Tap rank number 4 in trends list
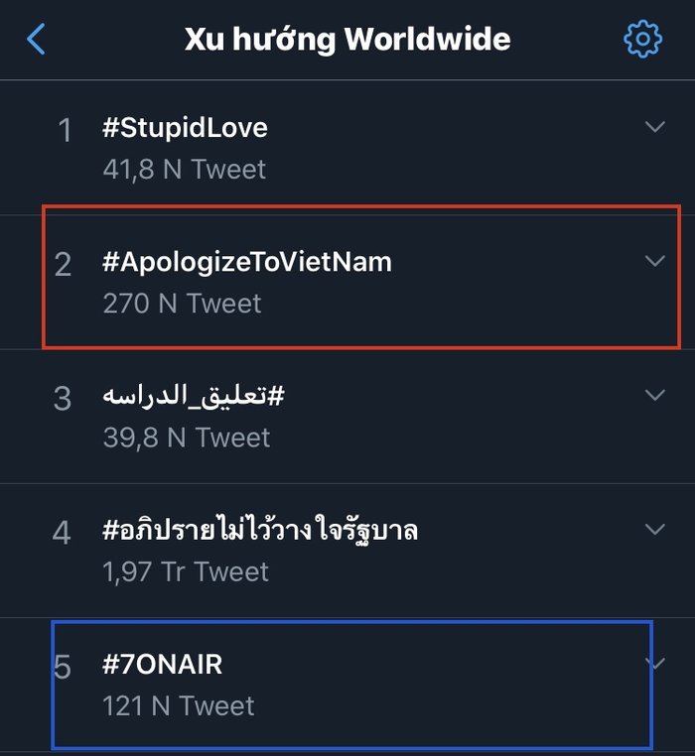 pyautogui.click(x=62, y=533)
